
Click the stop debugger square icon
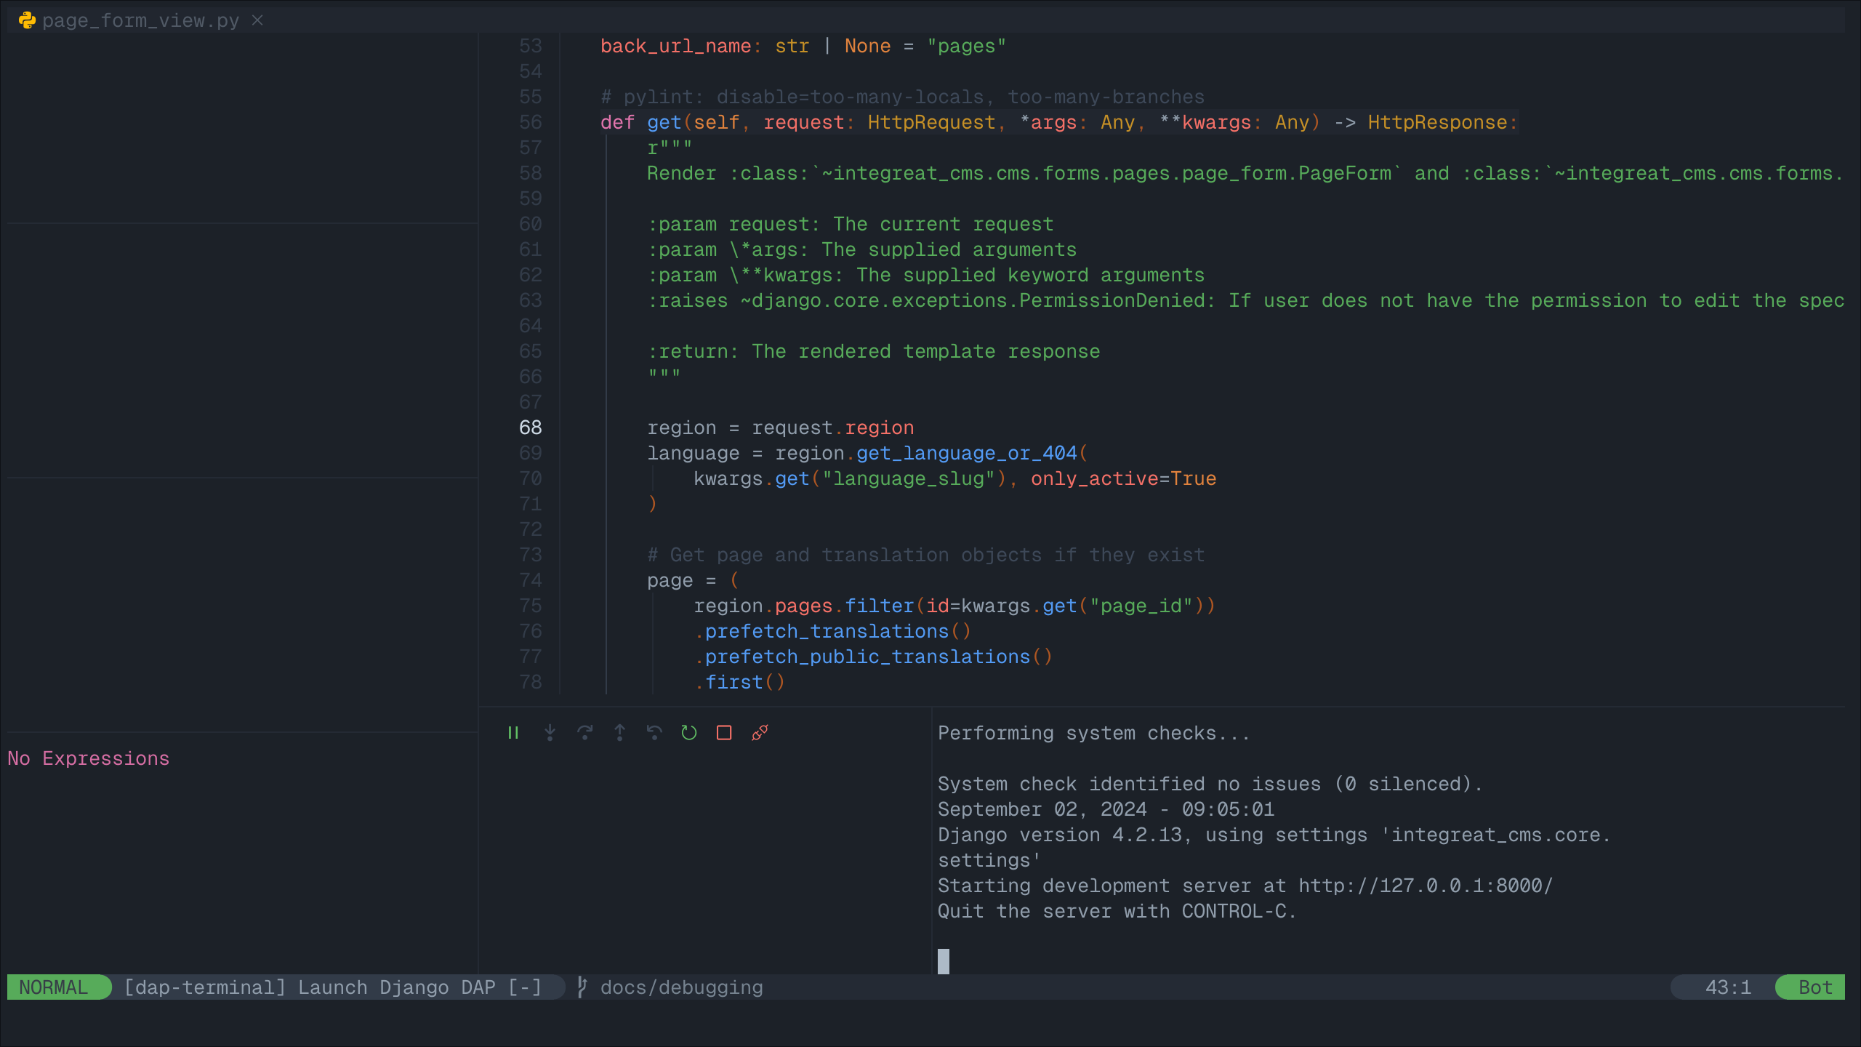tap(722, 732)
